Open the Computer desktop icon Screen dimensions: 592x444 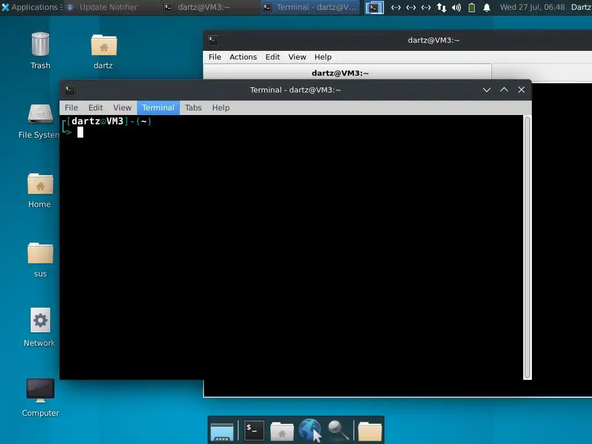pos(40,397)
